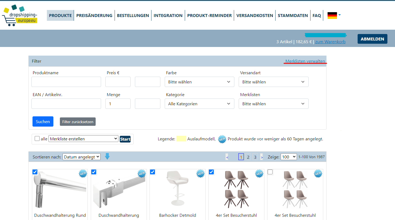Go to the next results page arrow

click(x=262, y=157)
